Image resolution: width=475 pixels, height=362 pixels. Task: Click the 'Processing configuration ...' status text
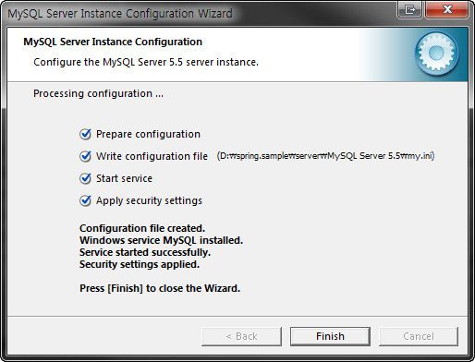point(98,93)
